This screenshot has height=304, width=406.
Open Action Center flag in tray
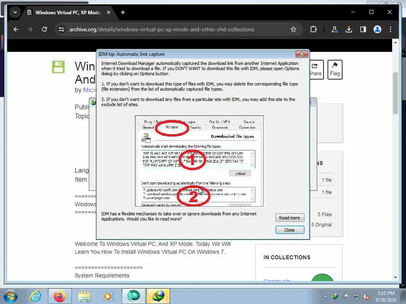tap(346, 296)
